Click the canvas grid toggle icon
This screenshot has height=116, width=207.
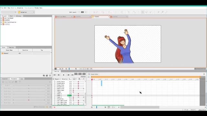56,69
